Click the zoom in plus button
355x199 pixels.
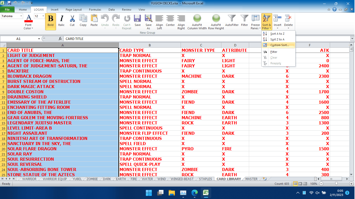(x=351, y=184)
